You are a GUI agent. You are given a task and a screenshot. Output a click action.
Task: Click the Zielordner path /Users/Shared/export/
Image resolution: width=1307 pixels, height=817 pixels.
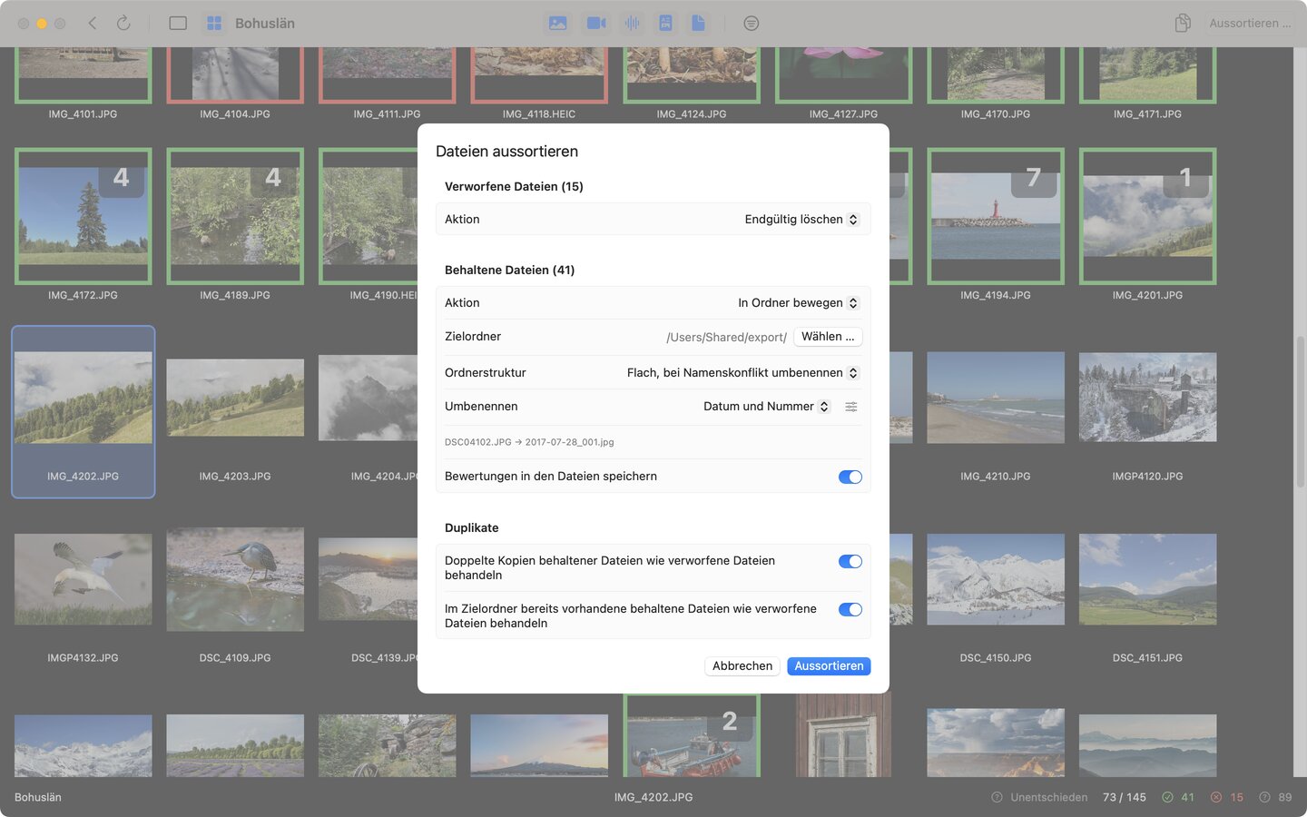tap(726, 338)
